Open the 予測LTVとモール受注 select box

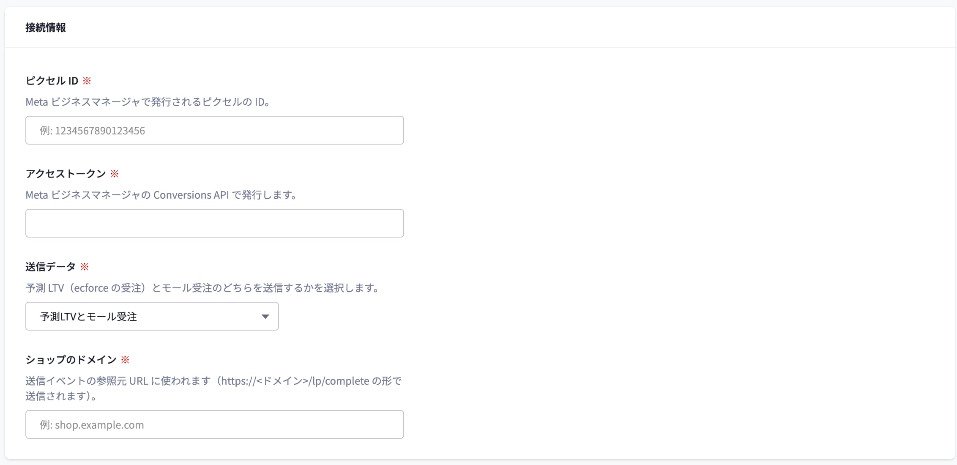[x=152, y=316]
